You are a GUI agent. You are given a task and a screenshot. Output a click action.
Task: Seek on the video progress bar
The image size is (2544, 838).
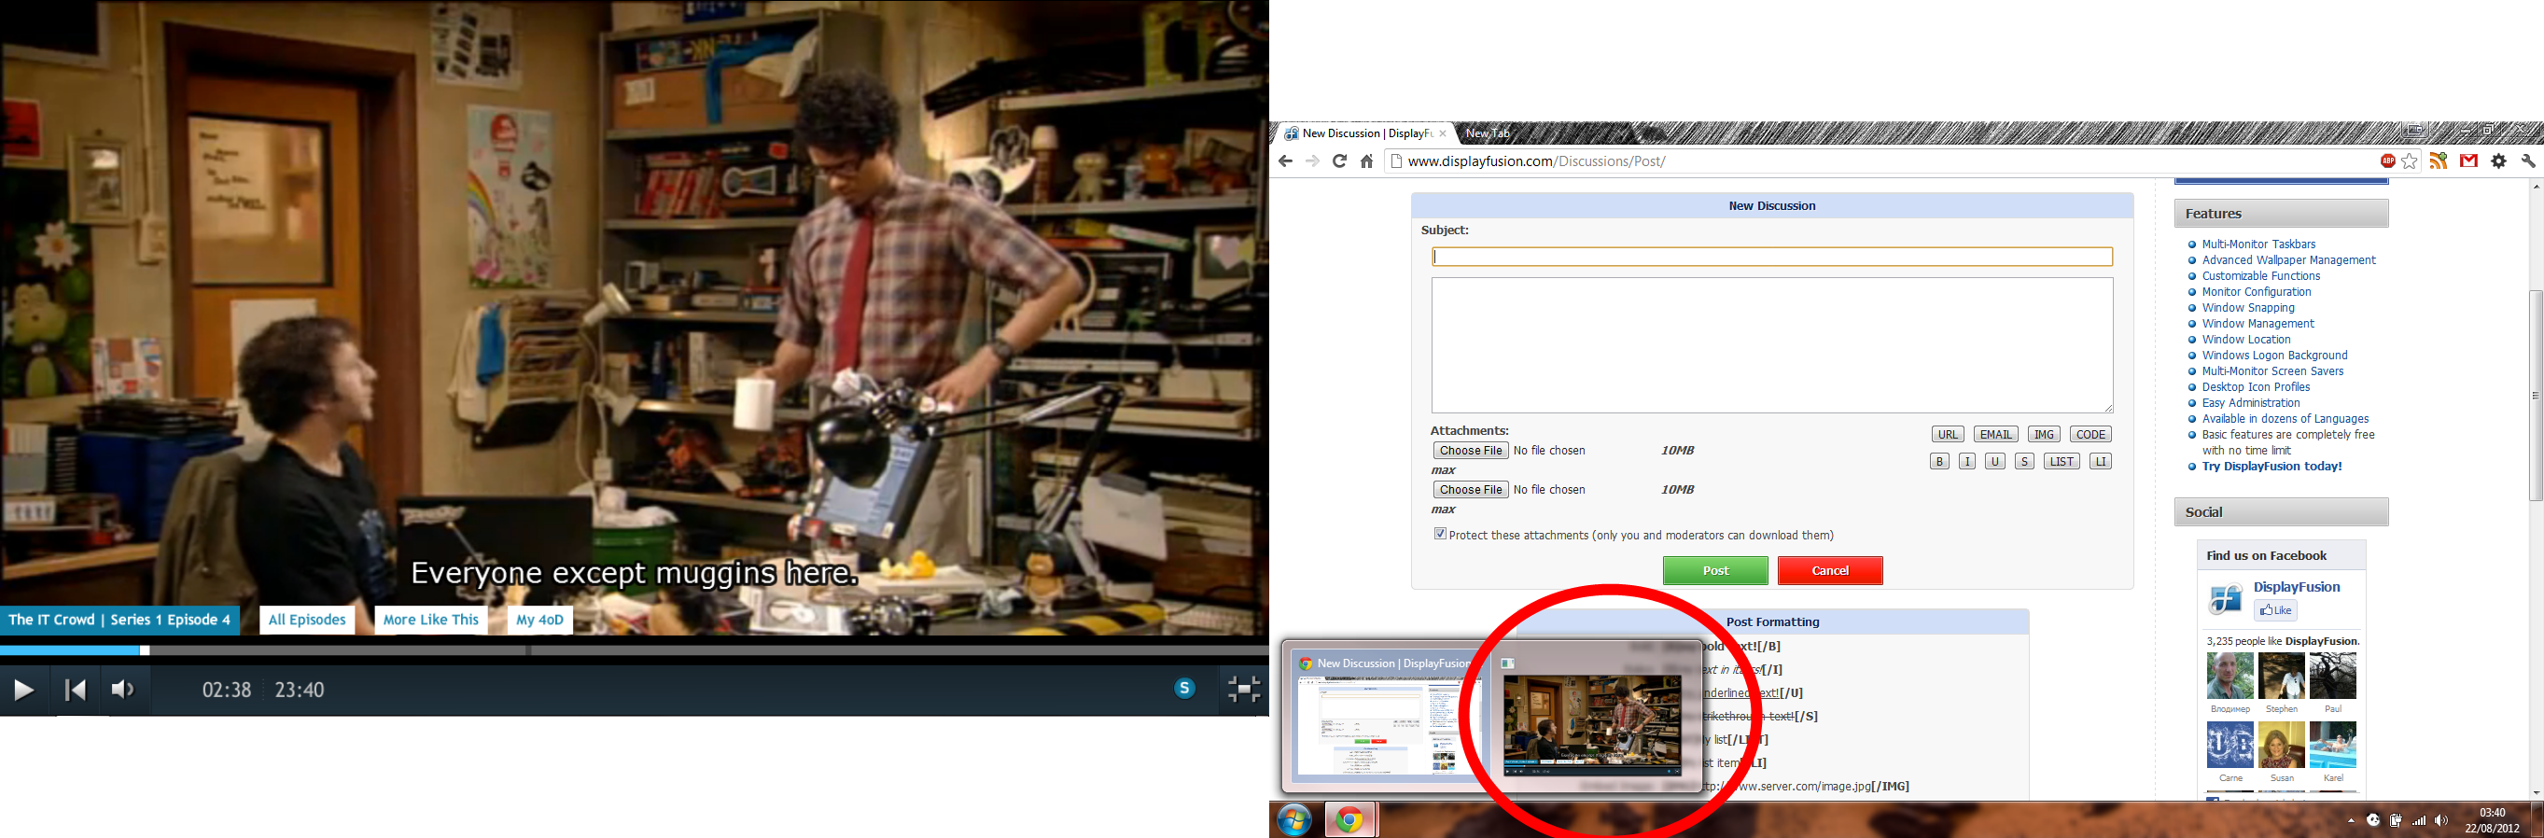(634, 649)
